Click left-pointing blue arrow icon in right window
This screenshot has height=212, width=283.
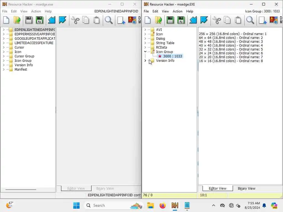193,20
